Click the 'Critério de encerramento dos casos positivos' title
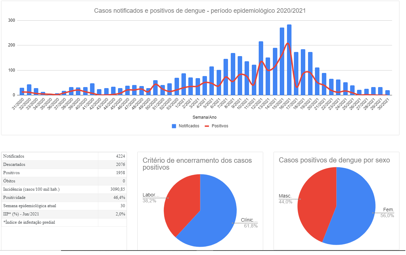The image size is (406, 255). (x=197, y=164)
